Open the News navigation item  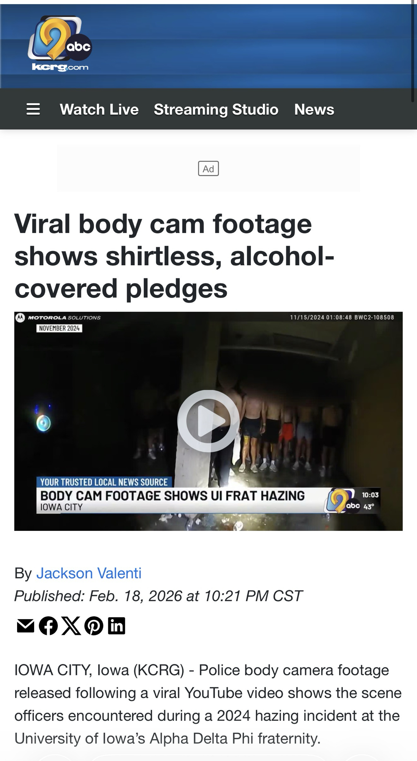coord(314,110)
